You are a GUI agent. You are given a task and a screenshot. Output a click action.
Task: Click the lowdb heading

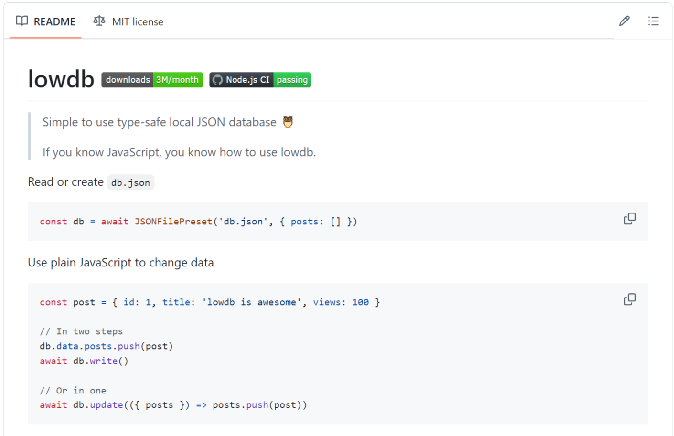61,79
